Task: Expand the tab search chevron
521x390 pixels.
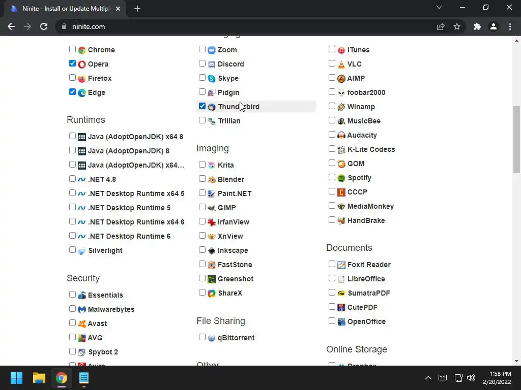Action: click(439, 7)
